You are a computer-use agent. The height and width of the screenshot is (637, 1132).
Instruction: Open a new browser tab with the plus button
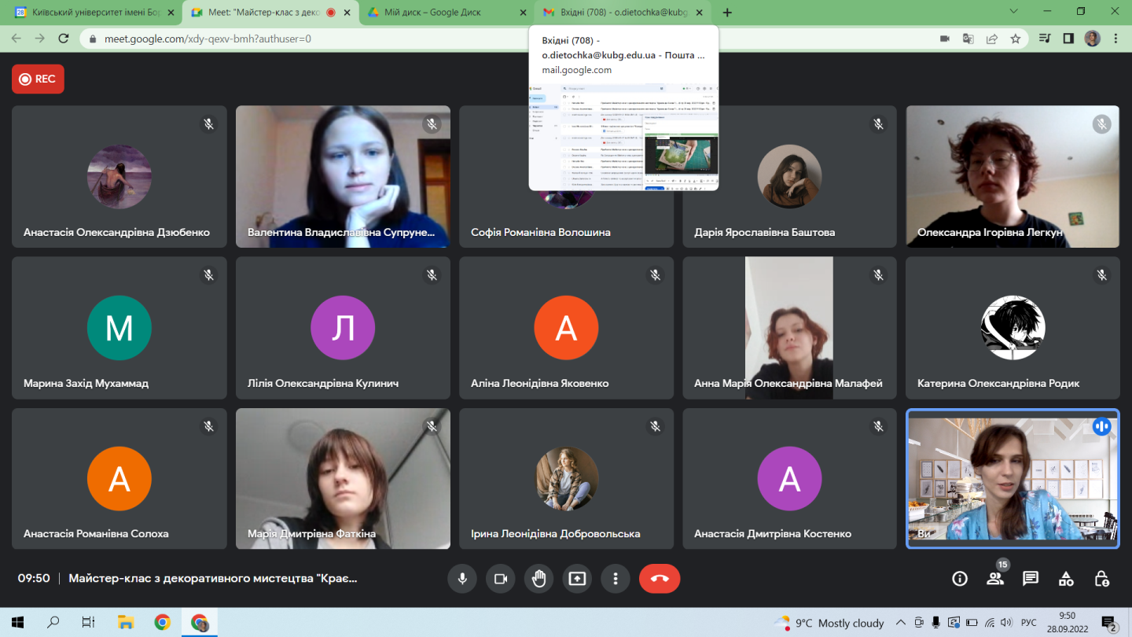727,13
